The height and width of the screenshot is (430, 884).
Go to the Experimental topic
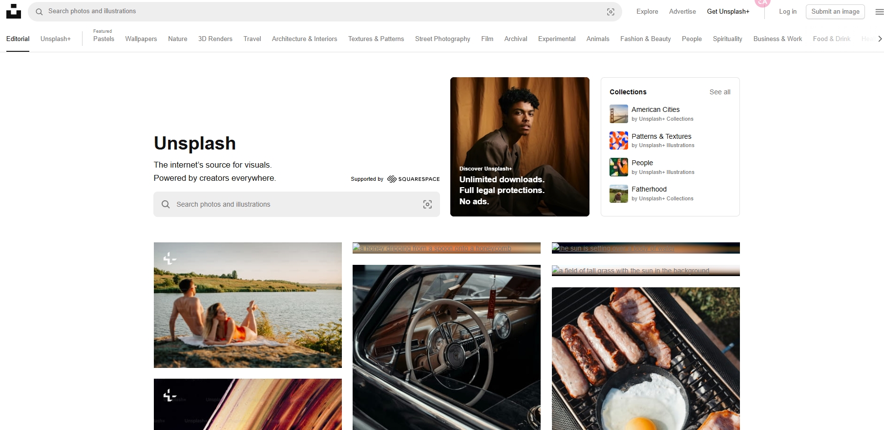(x=557, y=39)
